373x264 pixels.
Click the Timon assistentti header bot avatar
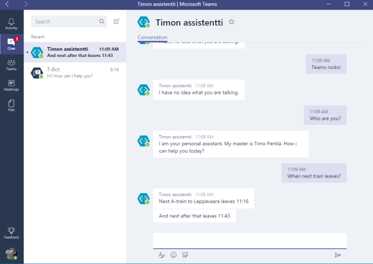144,22
